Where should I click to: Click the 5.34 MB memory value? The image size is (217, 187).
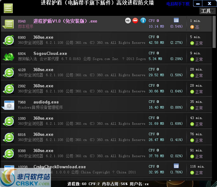pyautogui.click(x=155, y=59)
